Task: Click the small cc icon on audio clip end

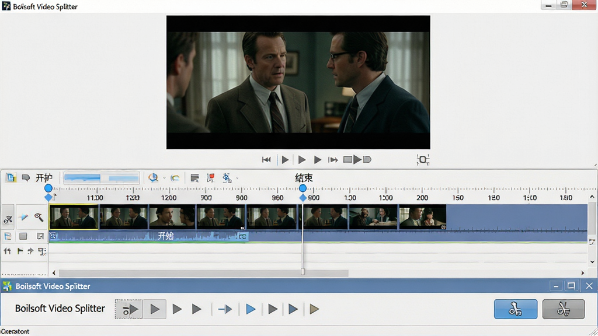Action: pos(242,237)
